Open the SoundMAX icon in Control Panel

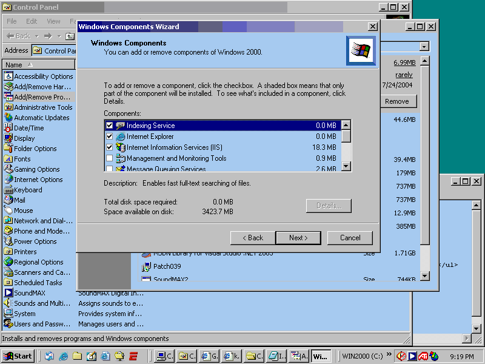[8, 293]
